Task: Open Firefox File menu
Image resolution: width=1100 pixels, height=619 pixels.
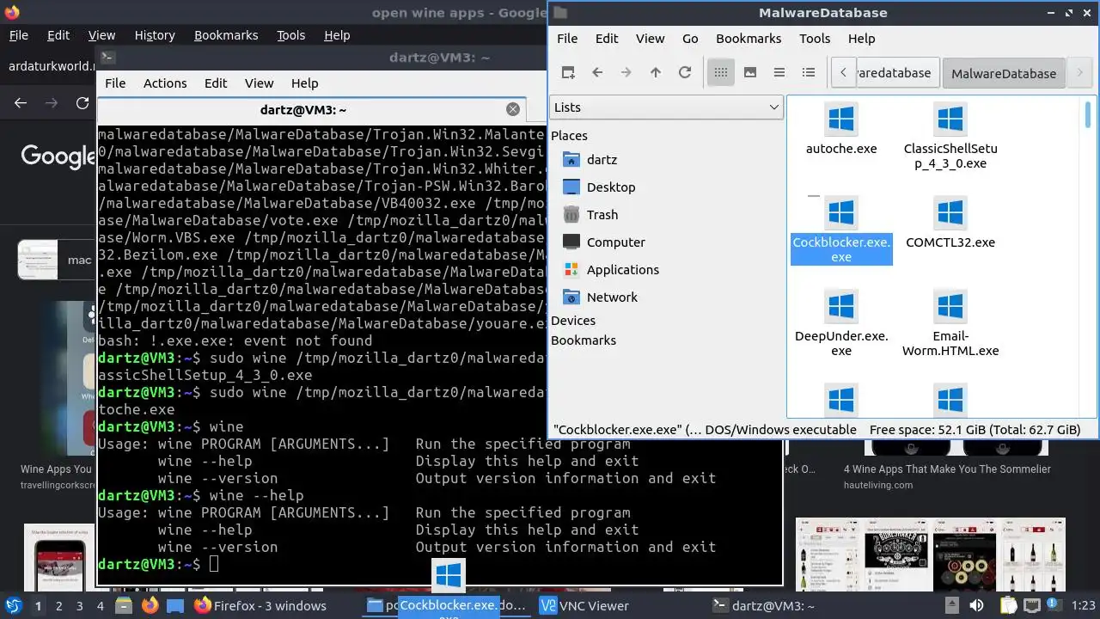Action: (18, 35)
